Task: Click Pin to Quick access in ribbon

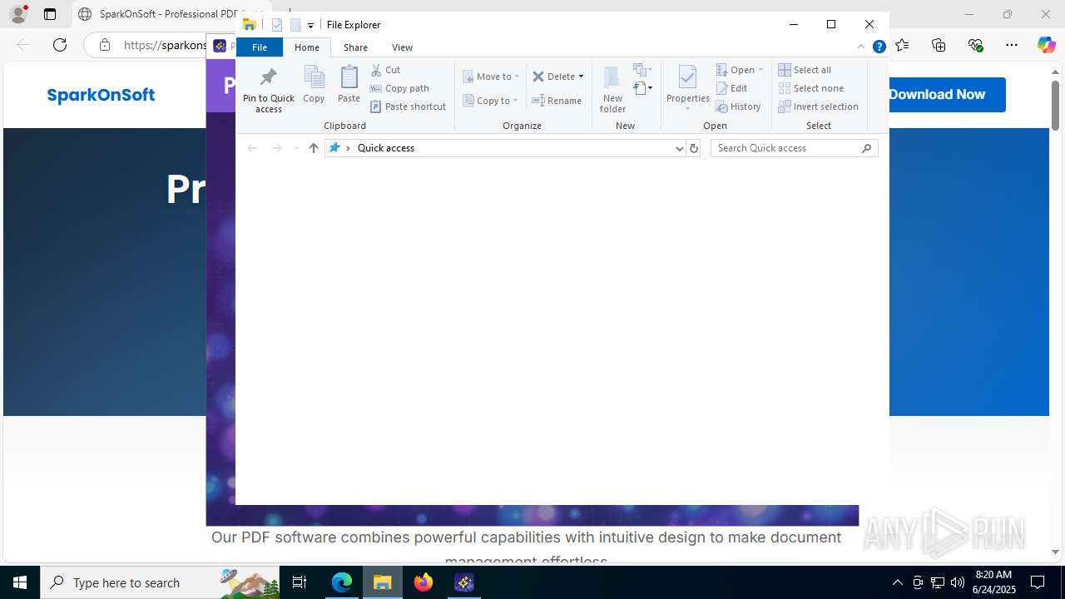Action: point(268,90)
